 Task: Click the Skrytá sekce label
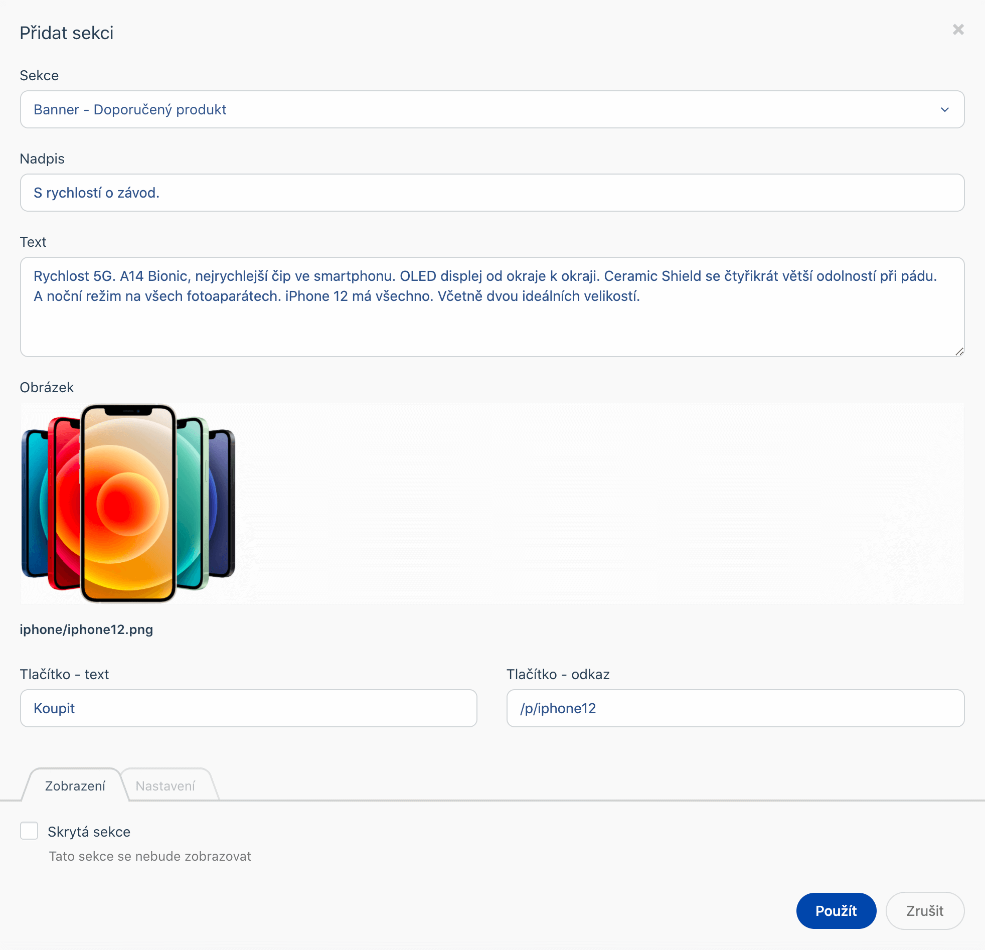[89, 832]
